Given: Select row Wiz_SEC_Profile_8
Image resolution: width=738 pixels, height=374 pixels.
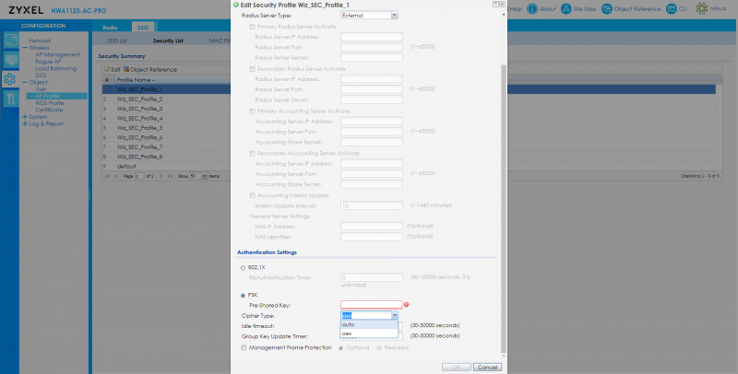Looking at the screenshot, I should (409, 157).
